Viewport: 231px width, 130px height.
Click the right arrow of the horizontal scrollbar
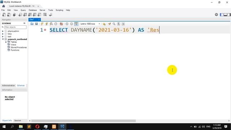click(x=229, y=121)
